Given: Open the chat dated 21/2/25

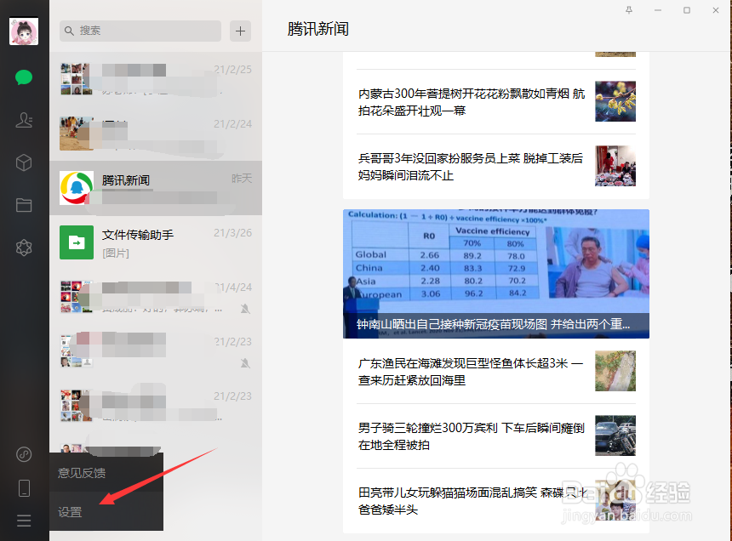Looking at the screenshot, I should coord(156,79).
